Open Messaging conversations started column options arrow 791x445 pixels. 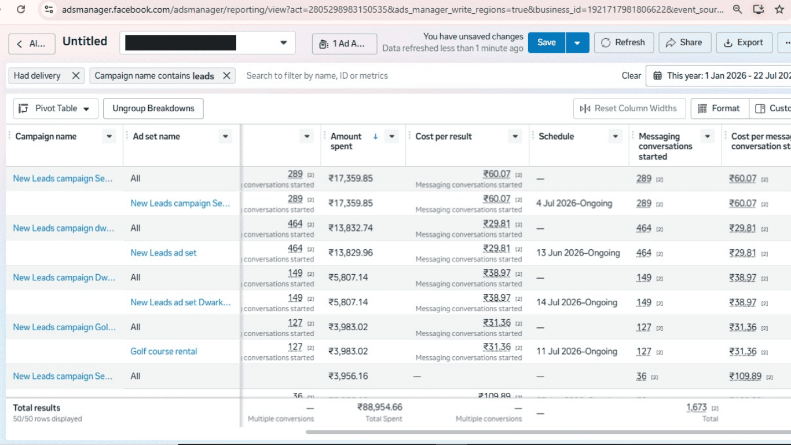pos(707,137)
